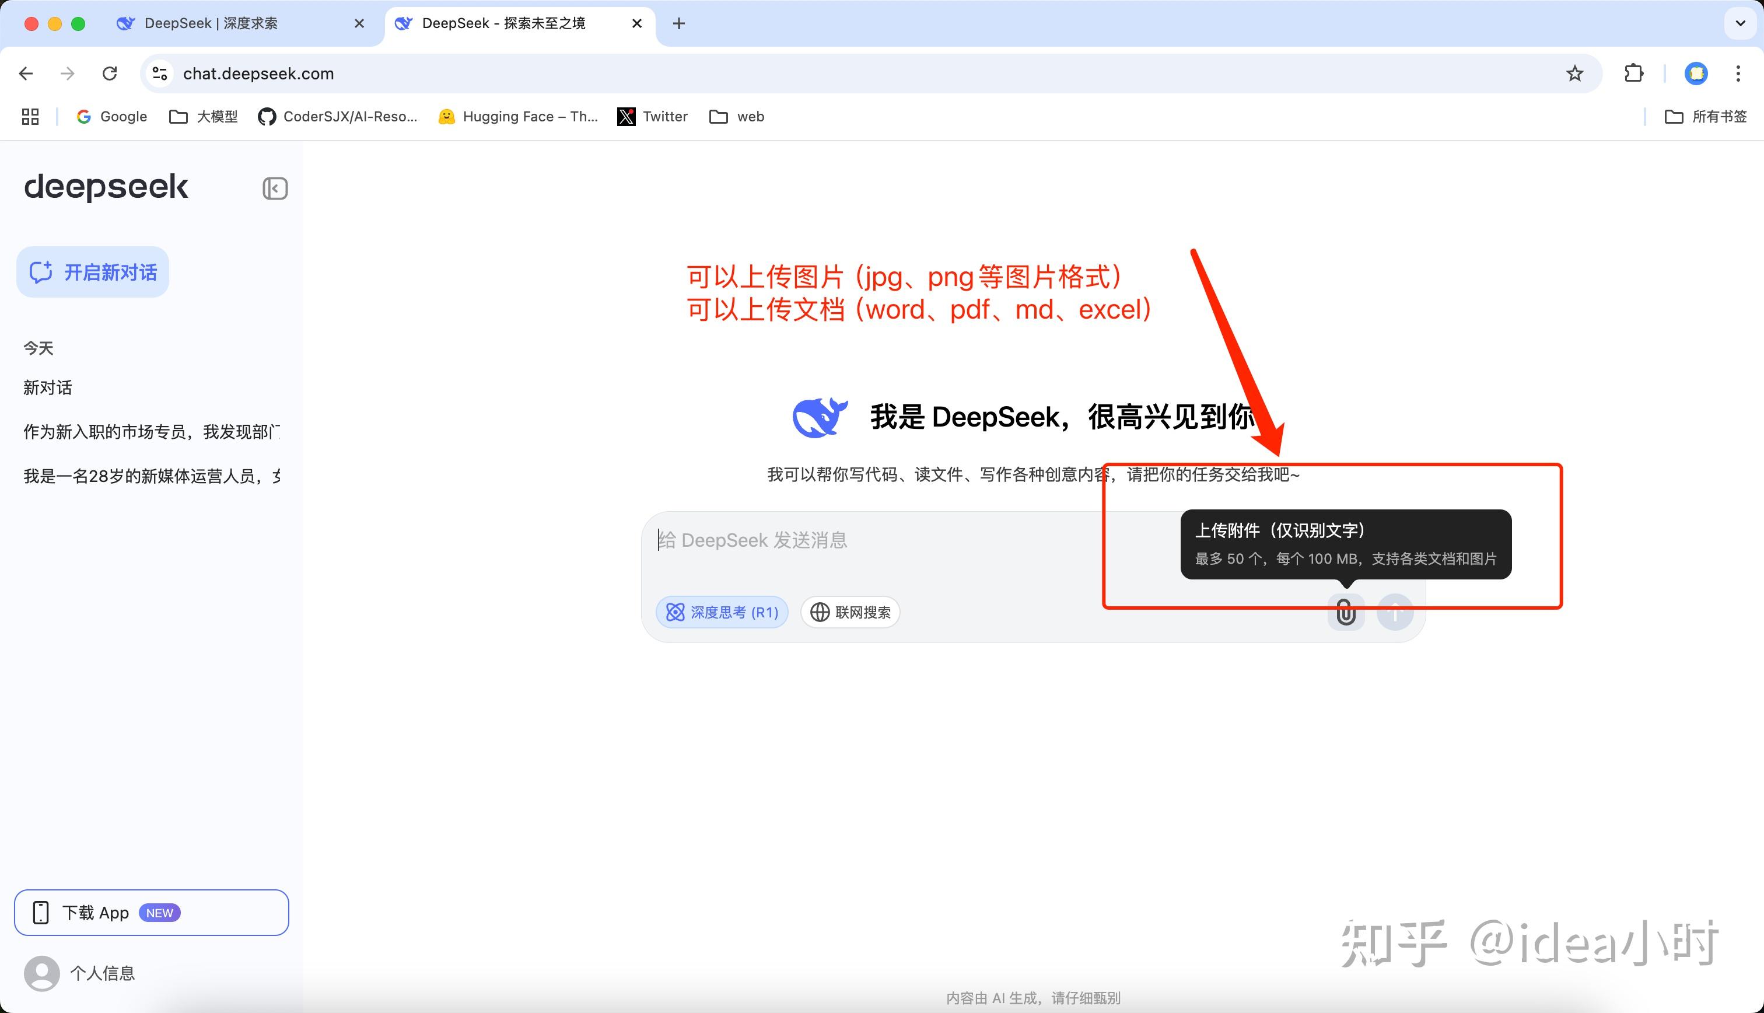Open the 大模型 bookmarks folder
This screenshot has width=1764, height=1013.
(204, 117)
